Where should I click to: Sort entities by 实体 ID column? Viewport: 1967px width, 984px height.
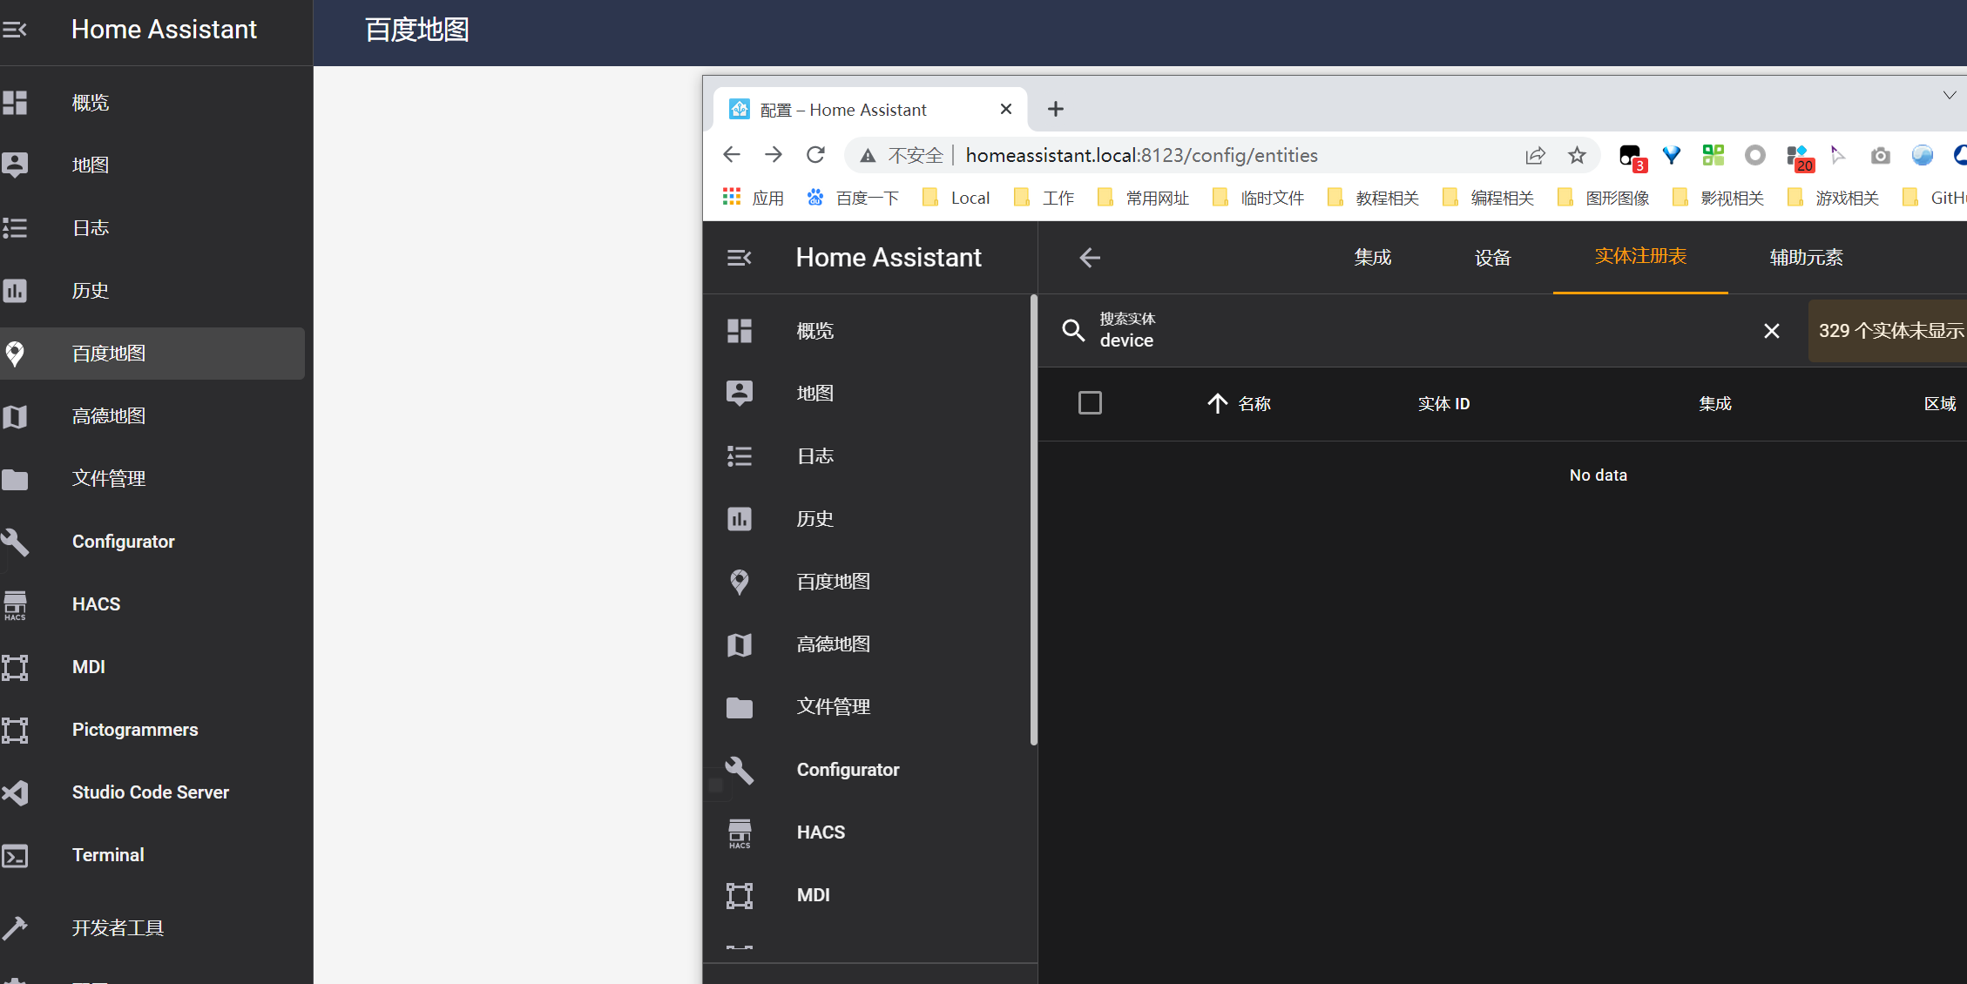[x=1443, y=404]
